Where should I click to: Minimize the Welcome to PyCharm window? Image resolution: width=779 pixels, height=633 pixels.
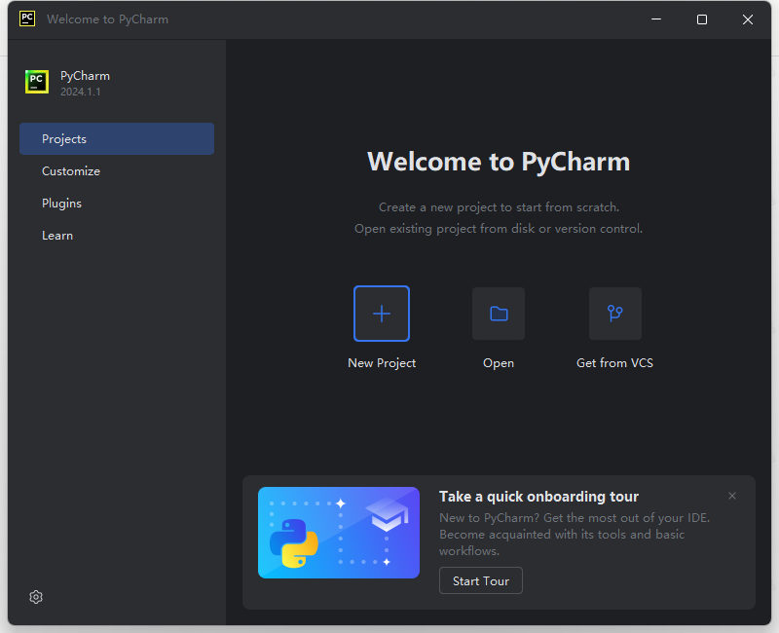click(x=656, y=19)
